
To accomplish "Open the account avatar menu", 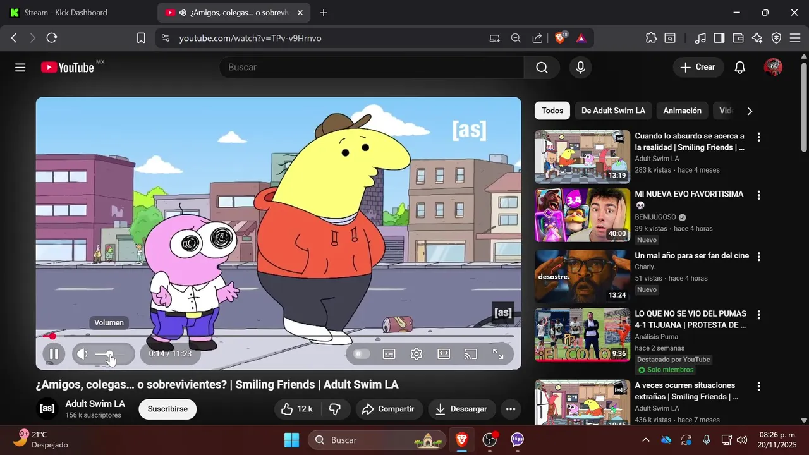I will [773, 67].
